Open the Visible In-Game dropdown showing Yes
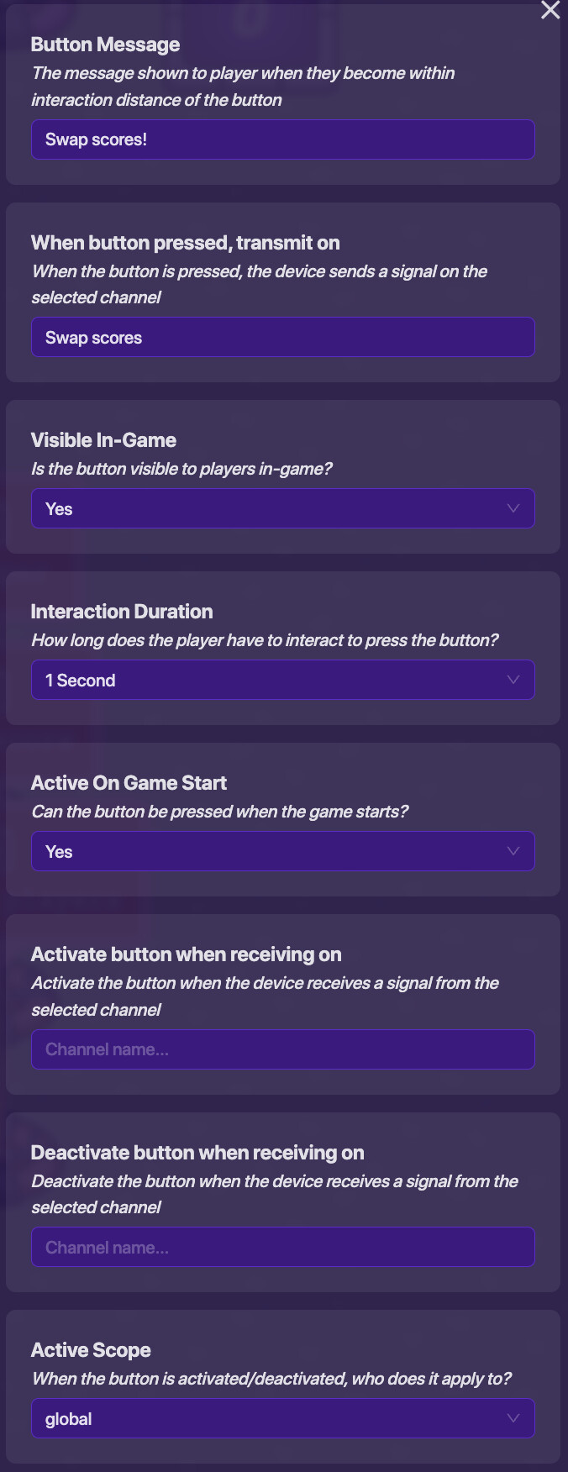Viewport: 568px width, 1472px height. (x=282, y=509)
